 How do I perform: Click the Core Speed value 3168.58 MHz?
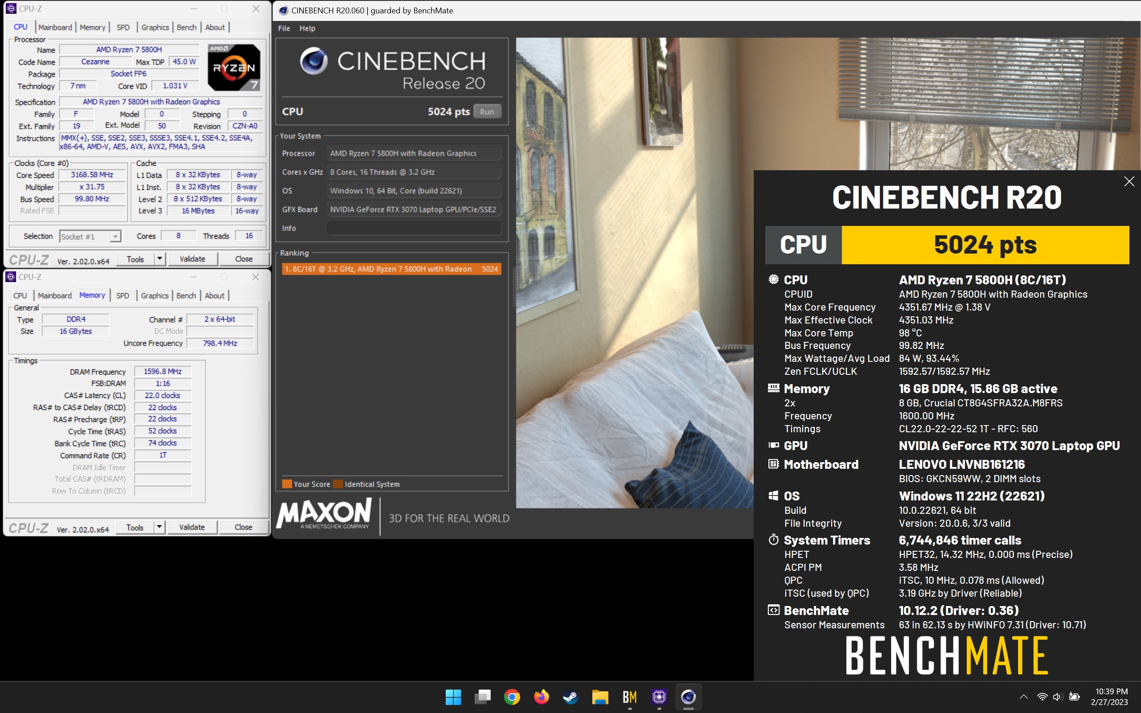coord(92,175)
